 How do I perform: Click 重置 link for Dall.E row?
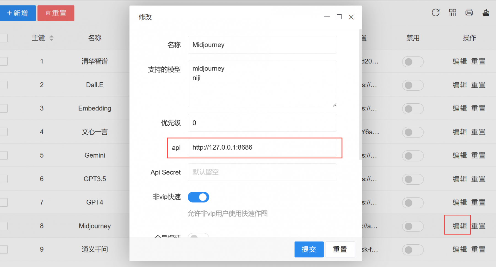pos(478,85)
